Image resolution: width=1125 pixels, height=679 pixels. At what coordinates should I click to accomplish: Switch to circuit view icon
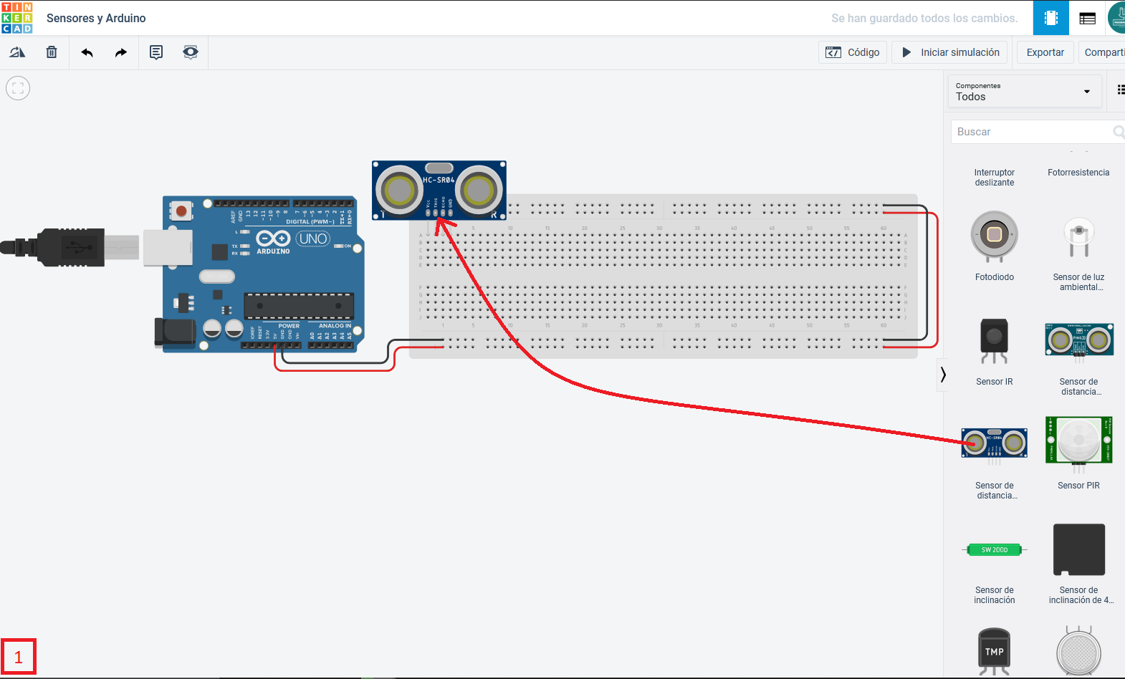click(x=1050, y=18)
